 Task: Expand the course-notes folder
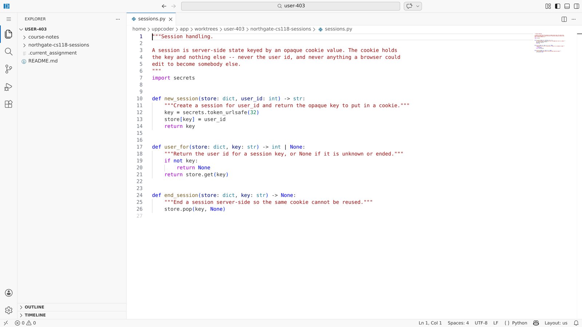[x=72, y=37]
